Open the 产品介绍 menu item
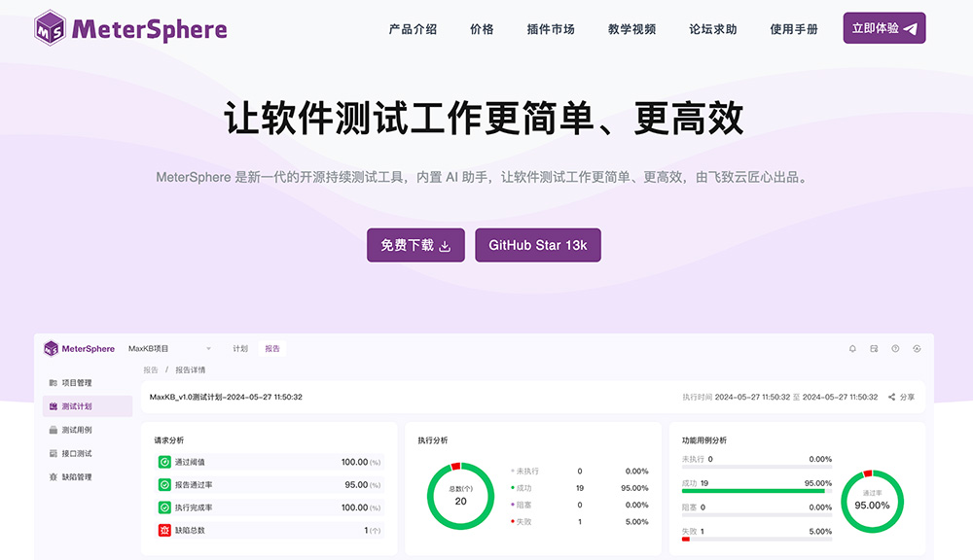973x560 pixels. point(413,29)
